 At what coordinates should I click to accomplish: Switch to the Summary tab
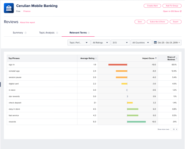18,33
